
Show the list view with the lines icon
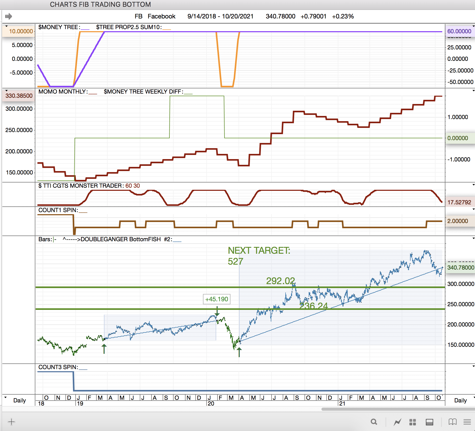pos(467,422)
